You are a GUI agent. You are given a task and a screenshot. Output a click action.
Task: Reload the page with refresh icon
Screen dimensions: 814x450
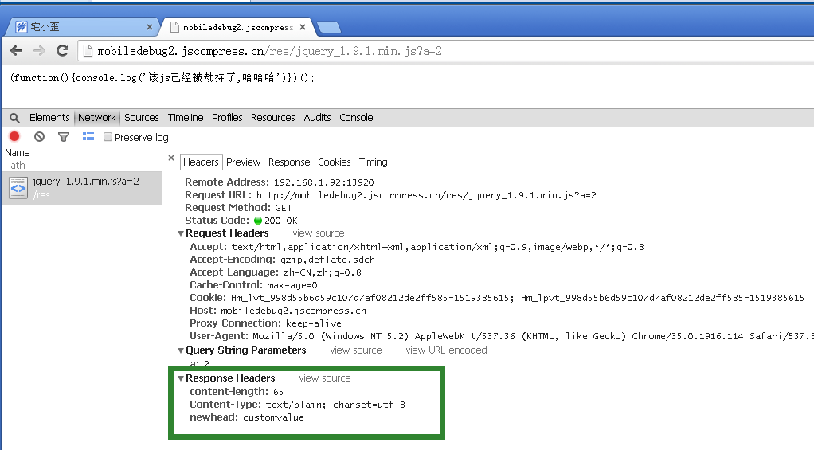click(62, 51)
